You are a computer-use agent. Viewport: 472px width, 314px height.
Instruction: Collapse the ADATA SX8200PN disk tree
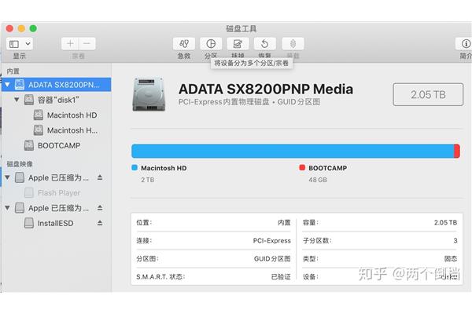8,85
